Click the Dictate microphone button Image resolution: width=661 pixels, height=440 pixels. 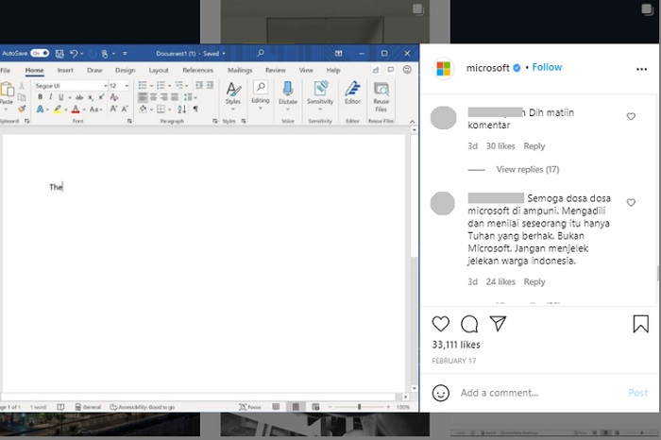coord(288,95)
